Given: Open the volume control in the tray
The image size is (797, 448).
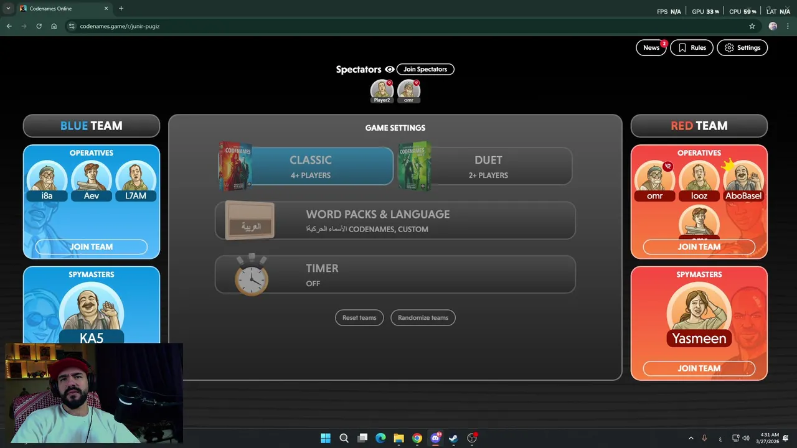Looking at the screenshot, I should (x=746, y=438).
